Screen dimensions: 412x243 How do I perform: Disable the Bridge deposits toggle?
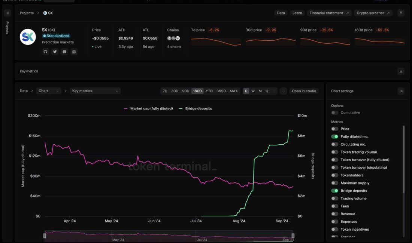(334, 191)
